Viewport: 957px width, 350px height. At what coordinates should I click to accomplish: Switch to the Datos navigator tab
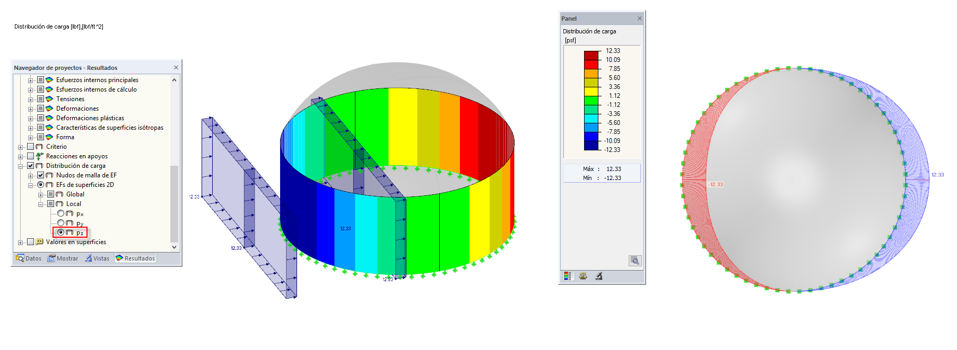pyautogui.click(x=29, y=258)
